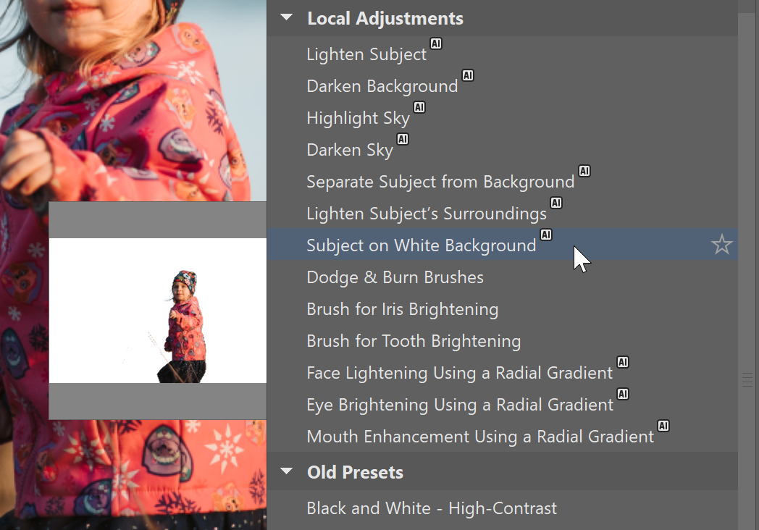Choose the Darken Sky preset
Viewport: 759px width, 530px height.
[350, 150]
